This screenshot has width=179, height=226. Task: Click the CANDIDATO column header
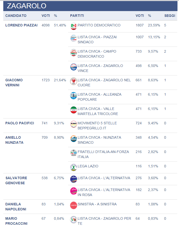[16, 16]
